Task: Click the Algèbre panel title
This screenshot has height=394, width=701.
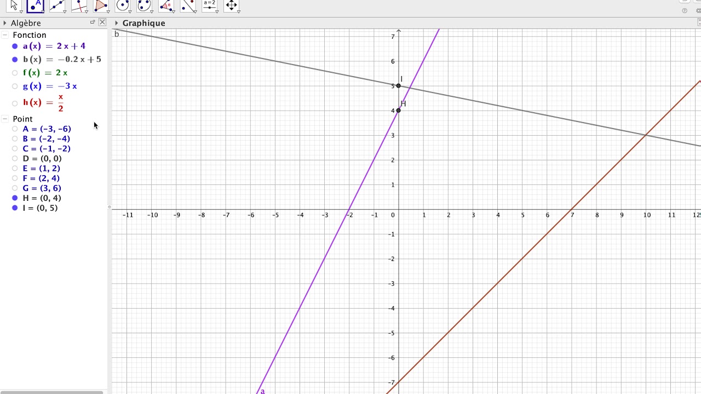Action: [x=26, y=23]
